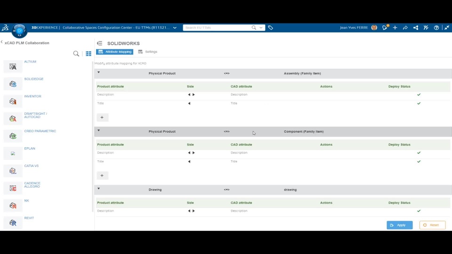Open the collaborative space title dropdown

(175, 28)
